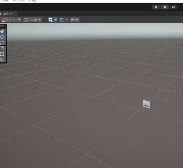Pause the game with Pause button
Viewport: 183px width, 168px height.
point(165,7)
